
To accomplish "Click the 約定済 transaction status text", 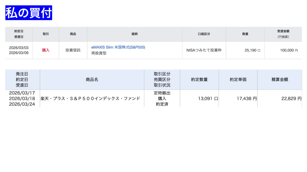I will pos(162,104).
